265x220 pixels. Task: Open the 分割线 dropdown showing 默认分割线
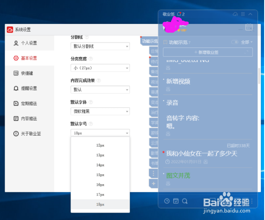(100, 46)
